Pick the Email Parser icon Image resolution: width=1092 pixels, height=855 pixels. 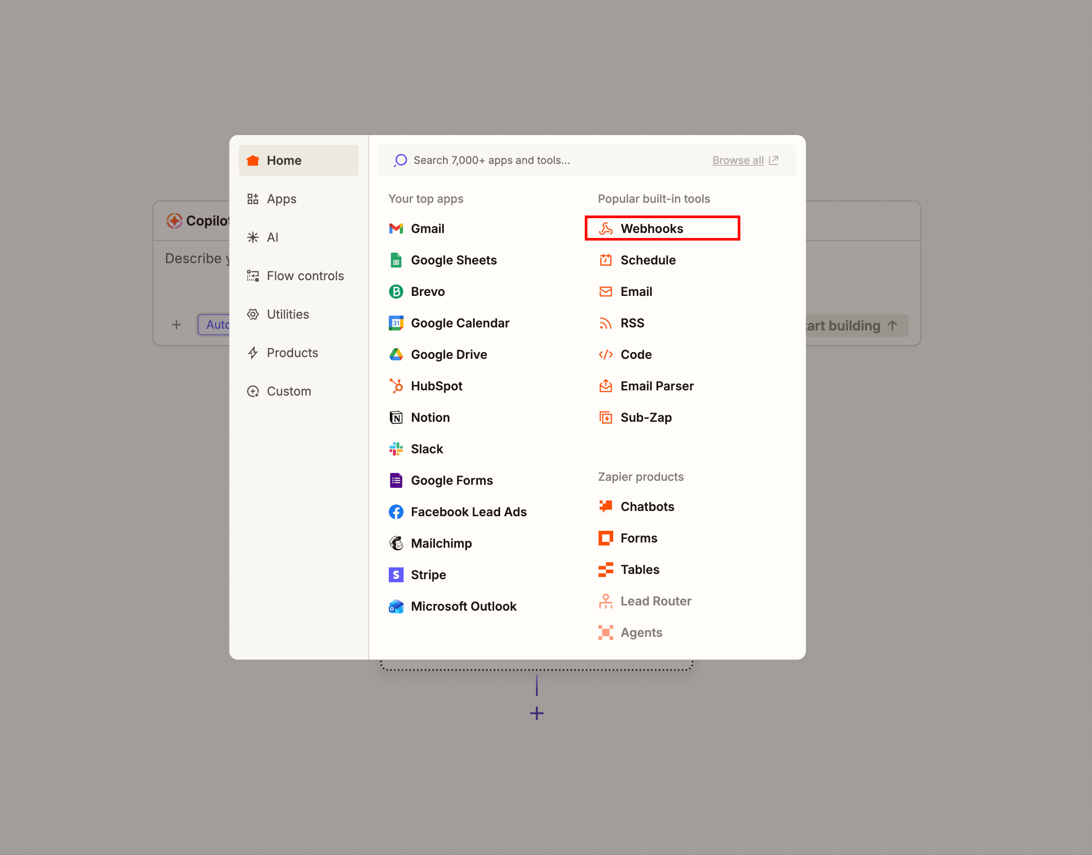(605, 386)
